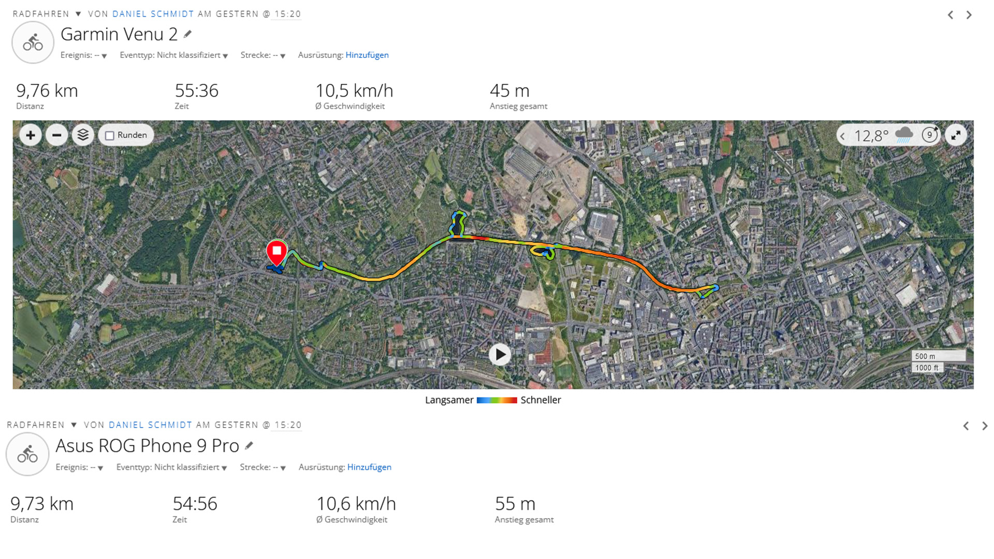Viewport: 994px width, 559px height.
Task: Open the top Radfahren activity type menu
Action: point(78,14)
